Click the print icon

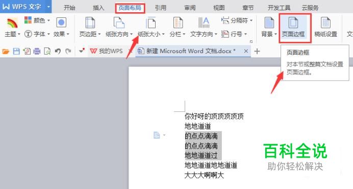37,52
